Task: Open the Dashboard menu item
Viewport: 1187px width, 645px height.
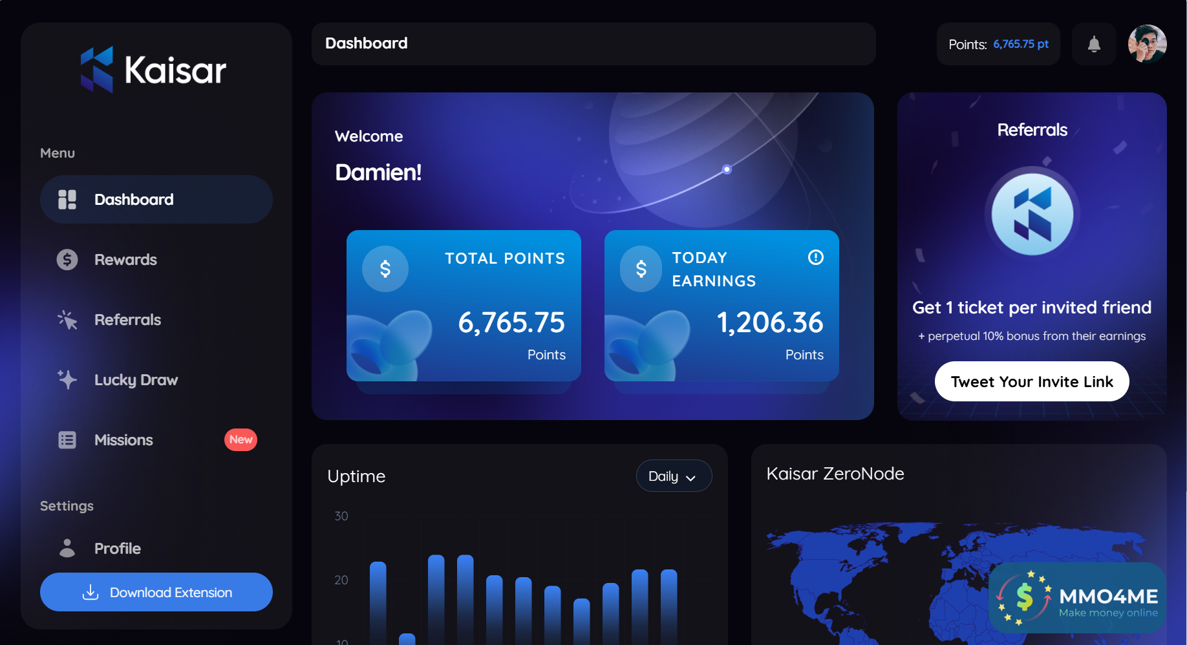Action: 156,200
